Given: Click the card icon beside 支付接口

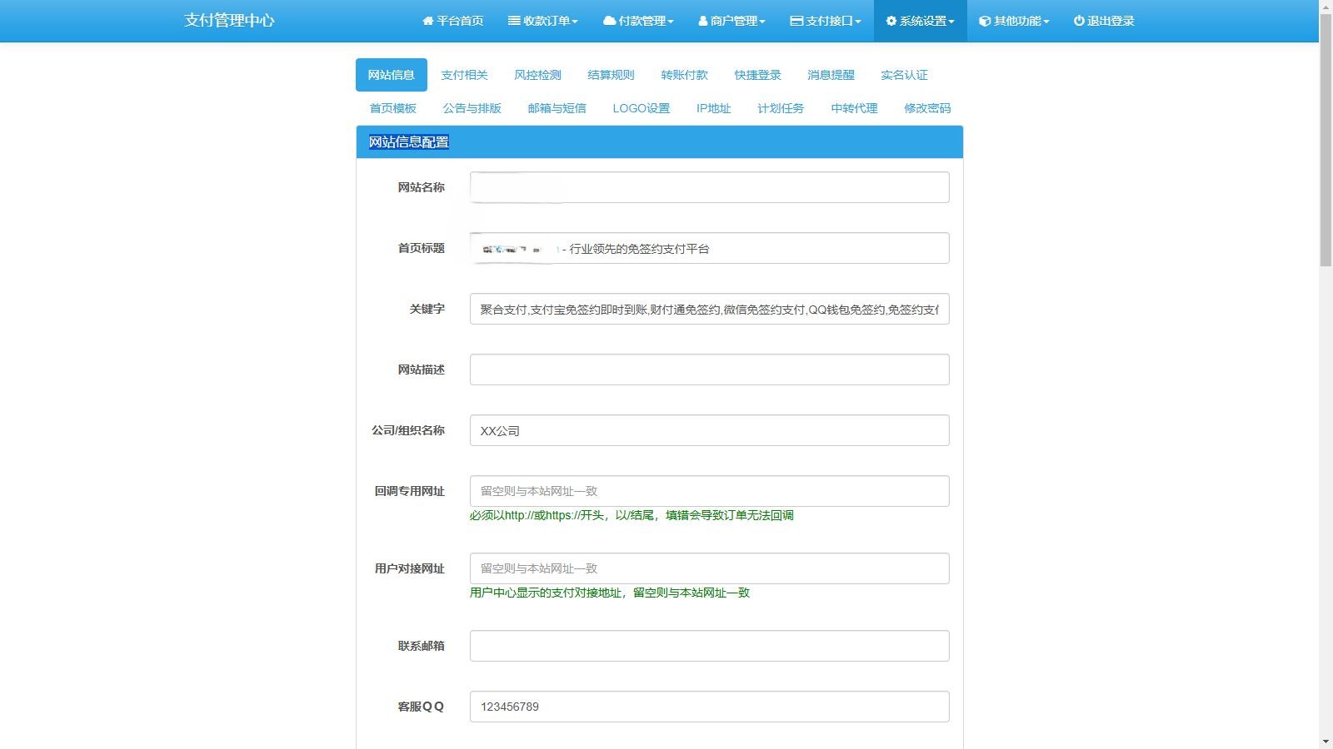Looking at the screenshot, I should pyautogui.click(x=796, y=21).
